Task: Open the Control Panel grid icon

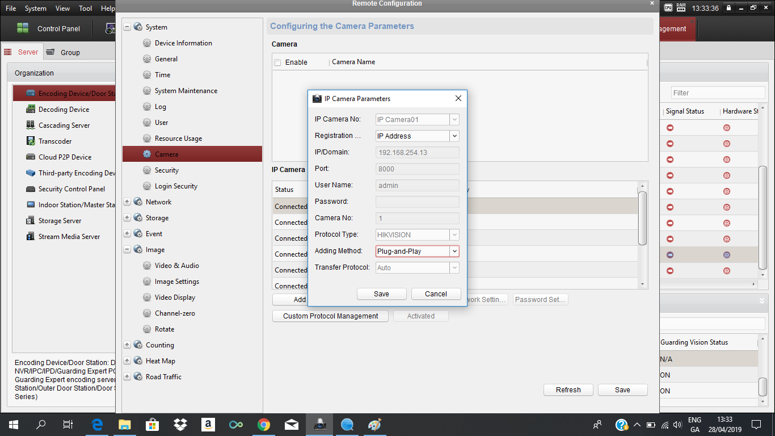Action: click(23, 28)
